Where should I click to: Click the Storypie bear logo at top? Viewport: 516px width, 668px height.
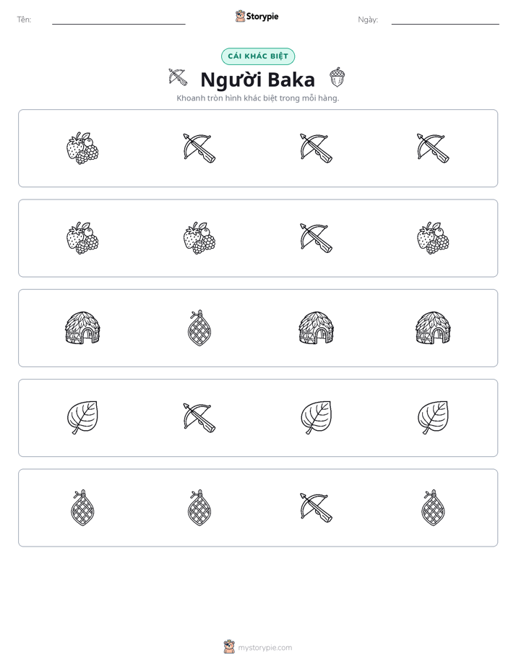pyautogui.click(x=240, y=16)
